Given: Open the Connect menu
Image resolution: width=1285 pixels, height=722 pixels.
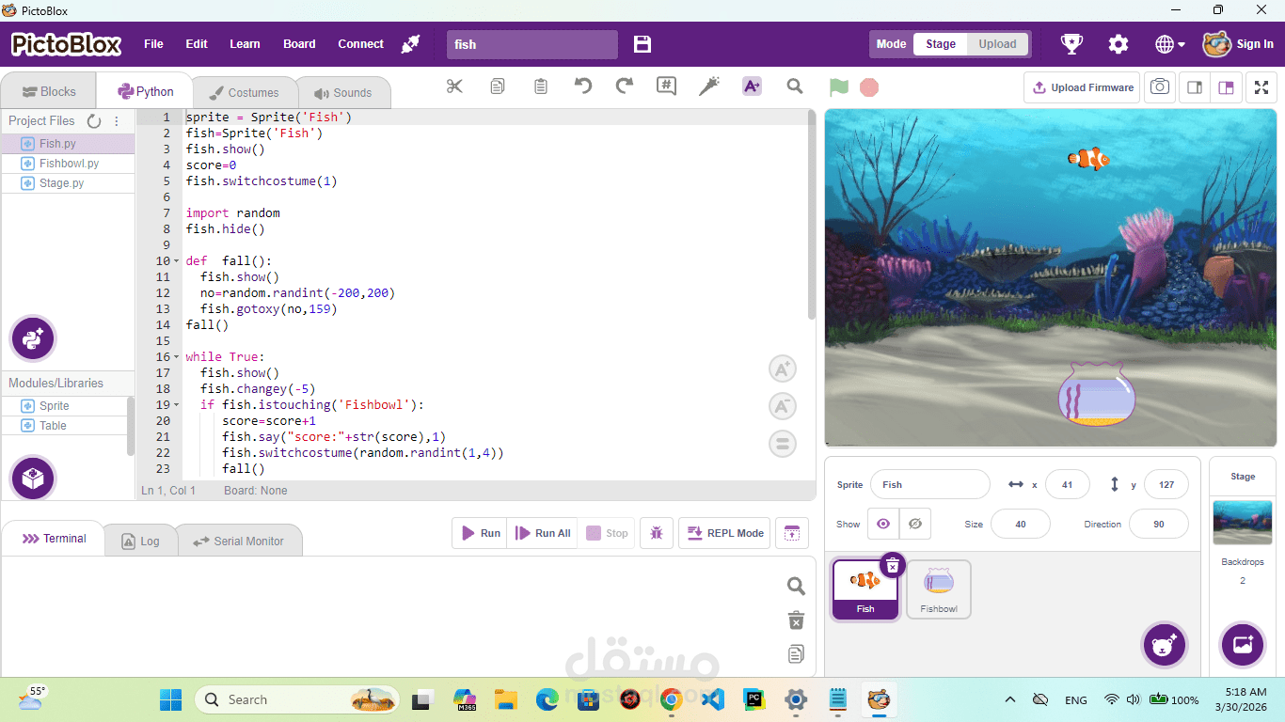Looking at the screenshot, I should point(361,44).
